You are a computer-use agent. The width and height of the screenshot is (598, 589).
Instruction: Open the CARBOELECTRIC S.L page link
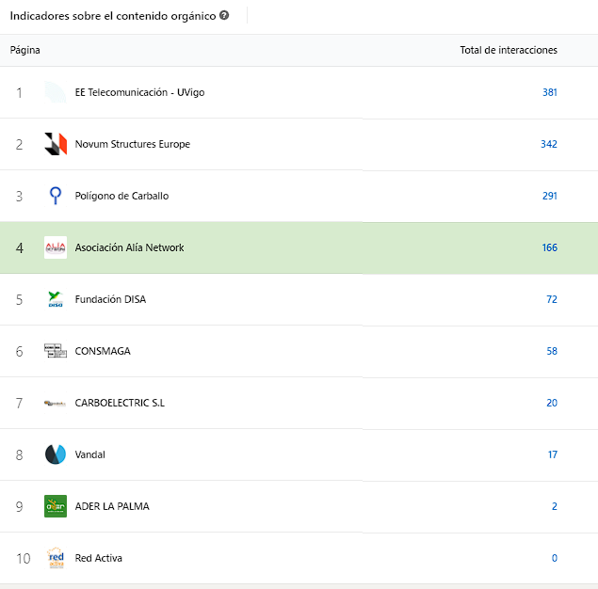click(120, 403)
